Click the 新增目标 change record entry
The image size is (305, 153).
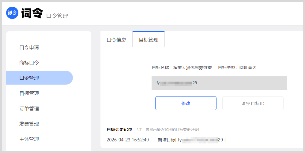(192, 140)
